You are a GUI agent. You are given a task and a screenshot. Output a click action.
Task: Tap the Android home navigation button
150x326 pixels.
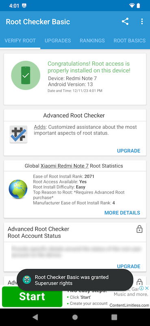[75, 317]
